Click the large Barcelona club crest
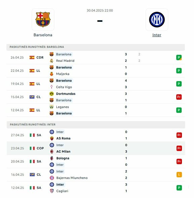The image size is (194, 198). pos(43,19)
